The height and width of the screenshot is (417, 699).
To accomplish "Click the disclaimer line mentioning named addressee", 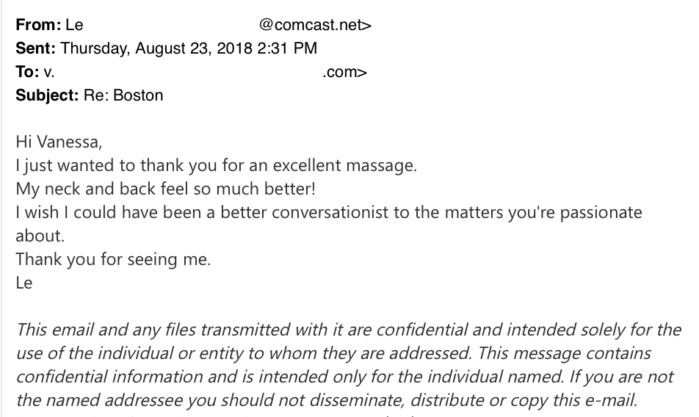I will click(327, 401).
